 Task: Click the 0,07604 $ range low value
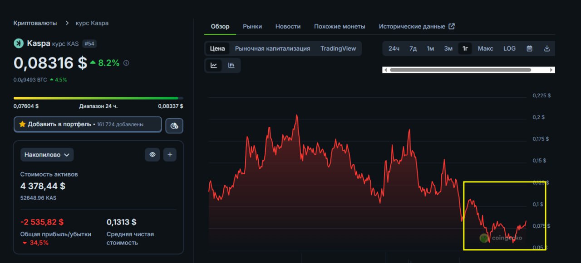(26, 106)
